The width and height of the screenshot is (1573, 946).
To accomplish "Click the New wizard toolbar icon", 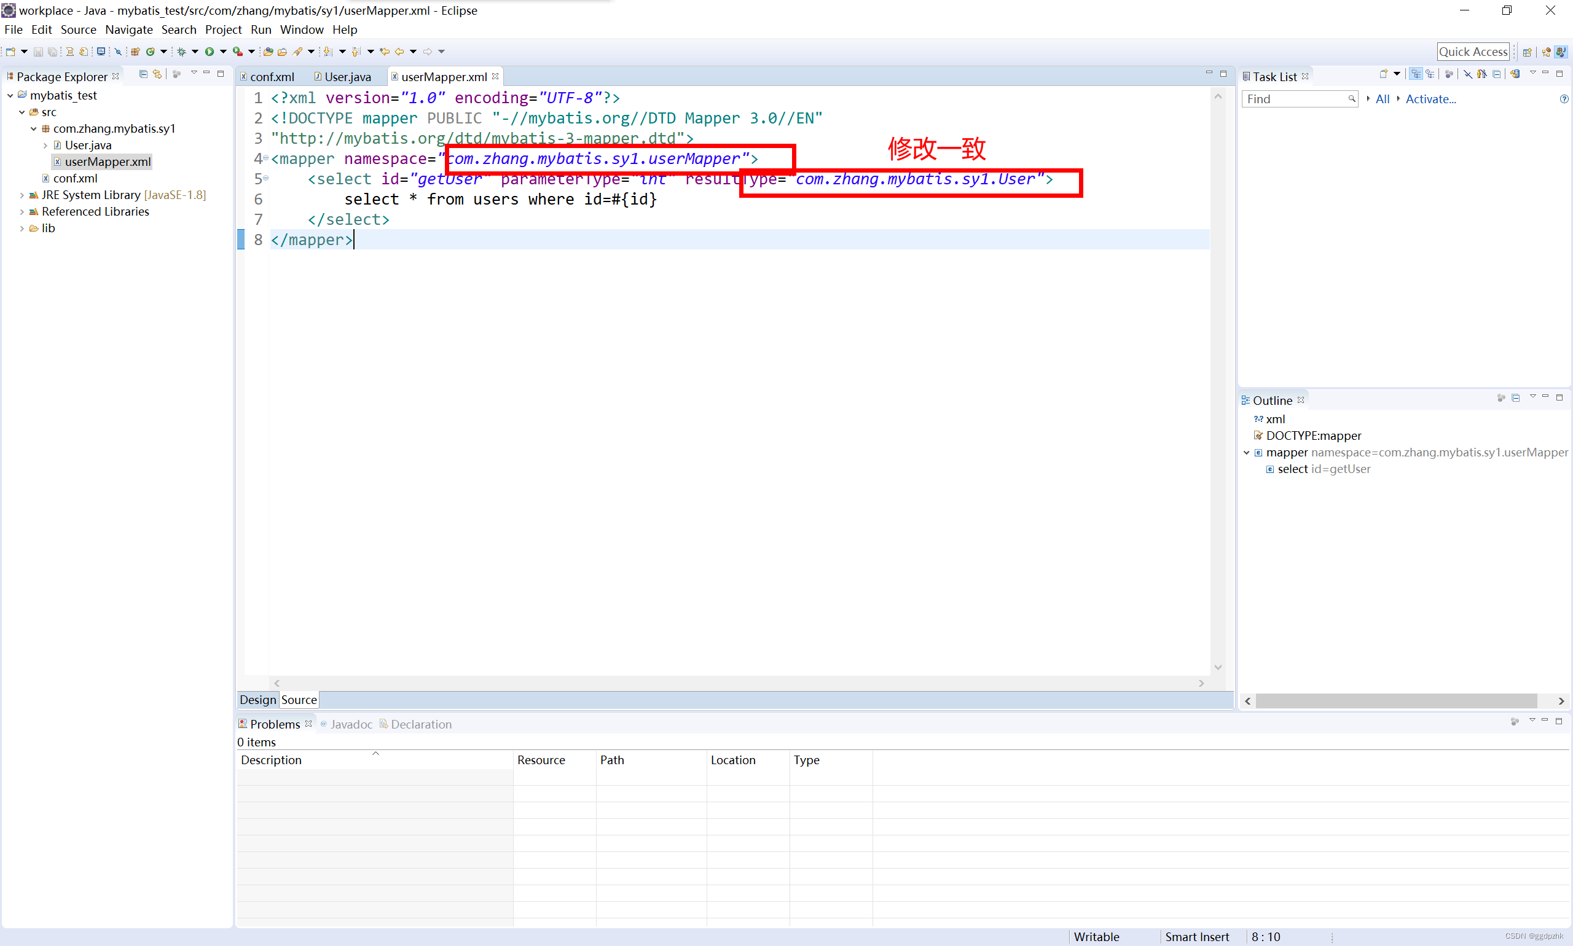I will [x=10, y=52].
